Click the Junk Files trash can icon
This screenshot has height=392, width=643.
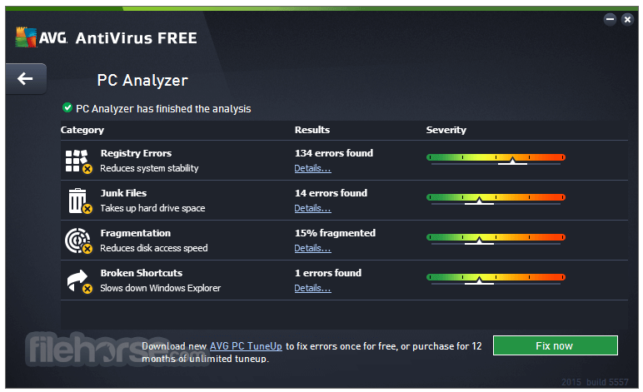[x=79, y=201]
